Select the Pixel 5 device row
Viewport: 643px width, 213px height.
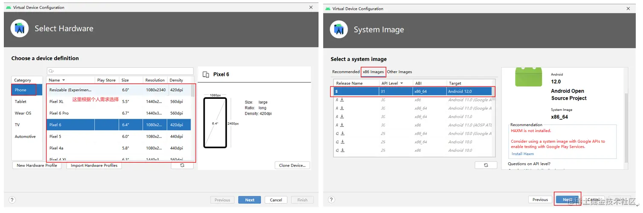click(119, 136)
